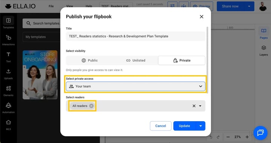Select Public visibility option
This screenshot has height=143, width=271.
pyautogui.click(x=90, y=61)
